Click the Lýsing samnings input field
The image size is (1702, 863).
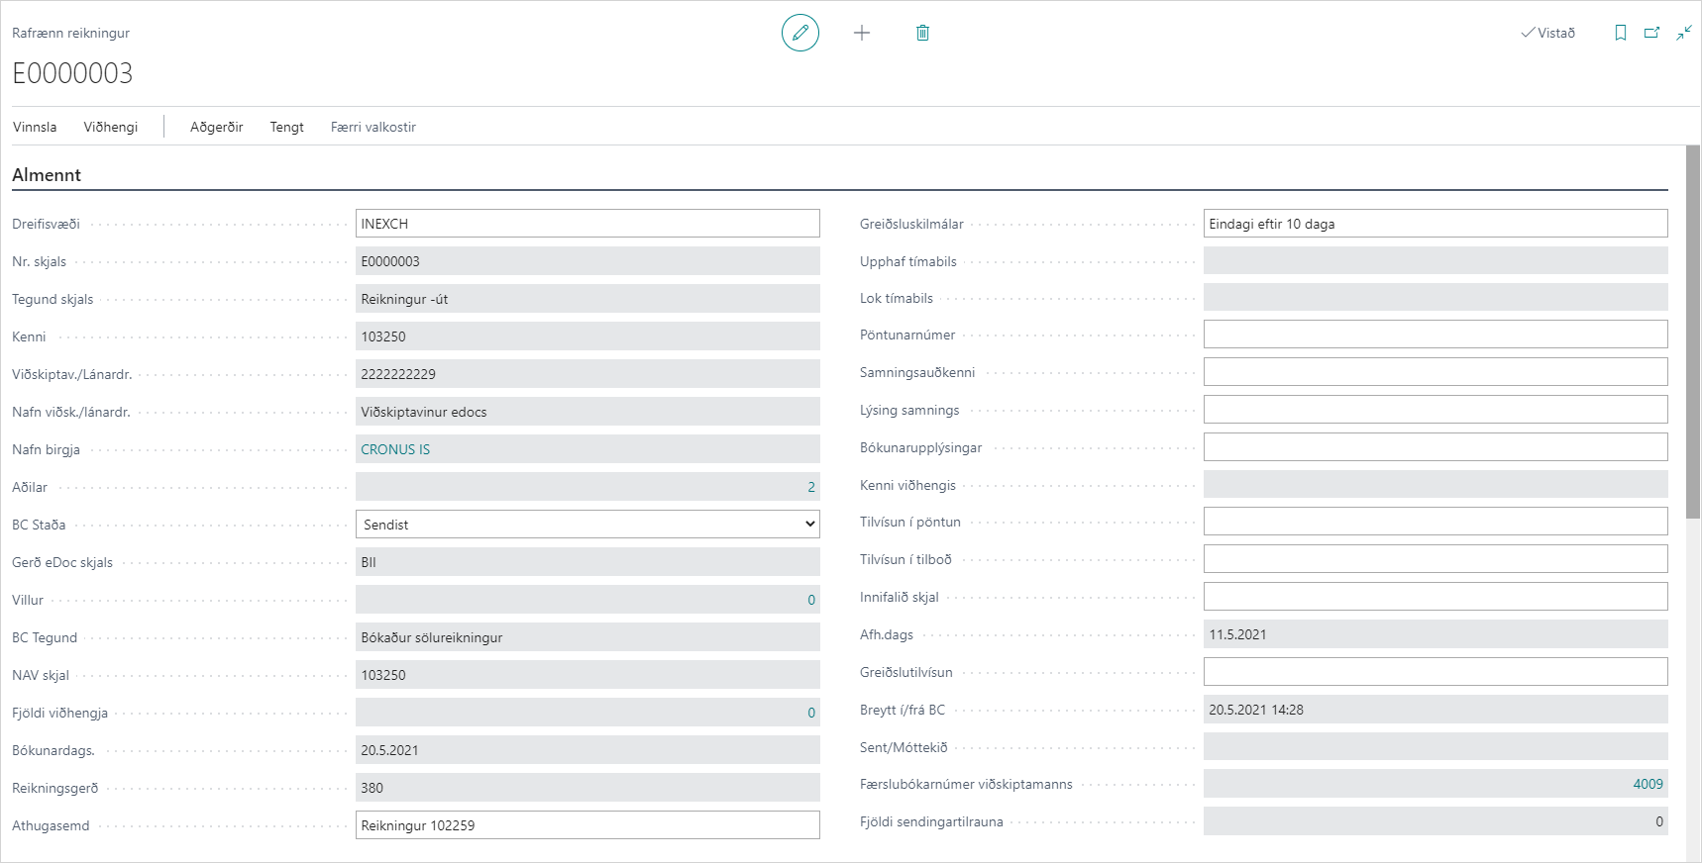(x=1436, y=410)
